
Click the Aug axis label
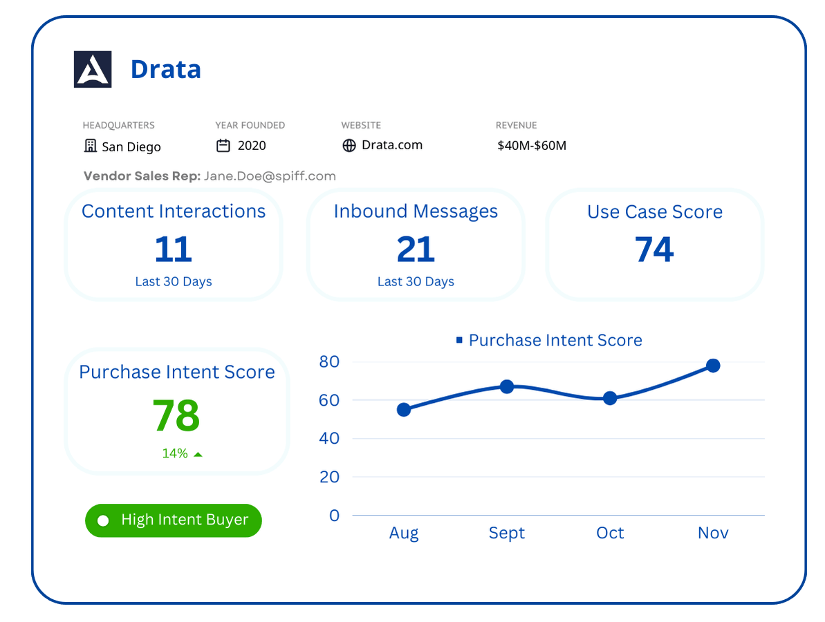tap(404, 533)
